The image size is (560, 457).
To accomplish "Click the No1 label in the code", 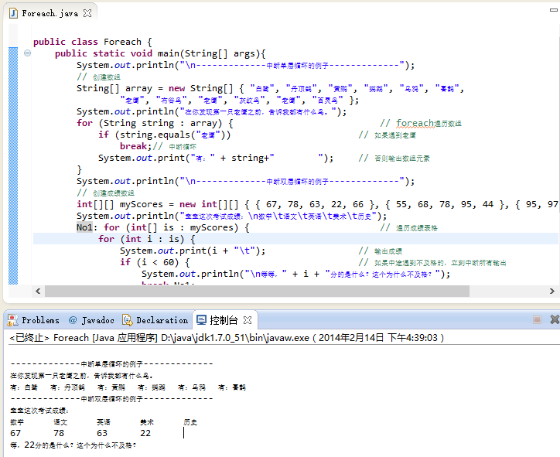I will pos(84,227).
